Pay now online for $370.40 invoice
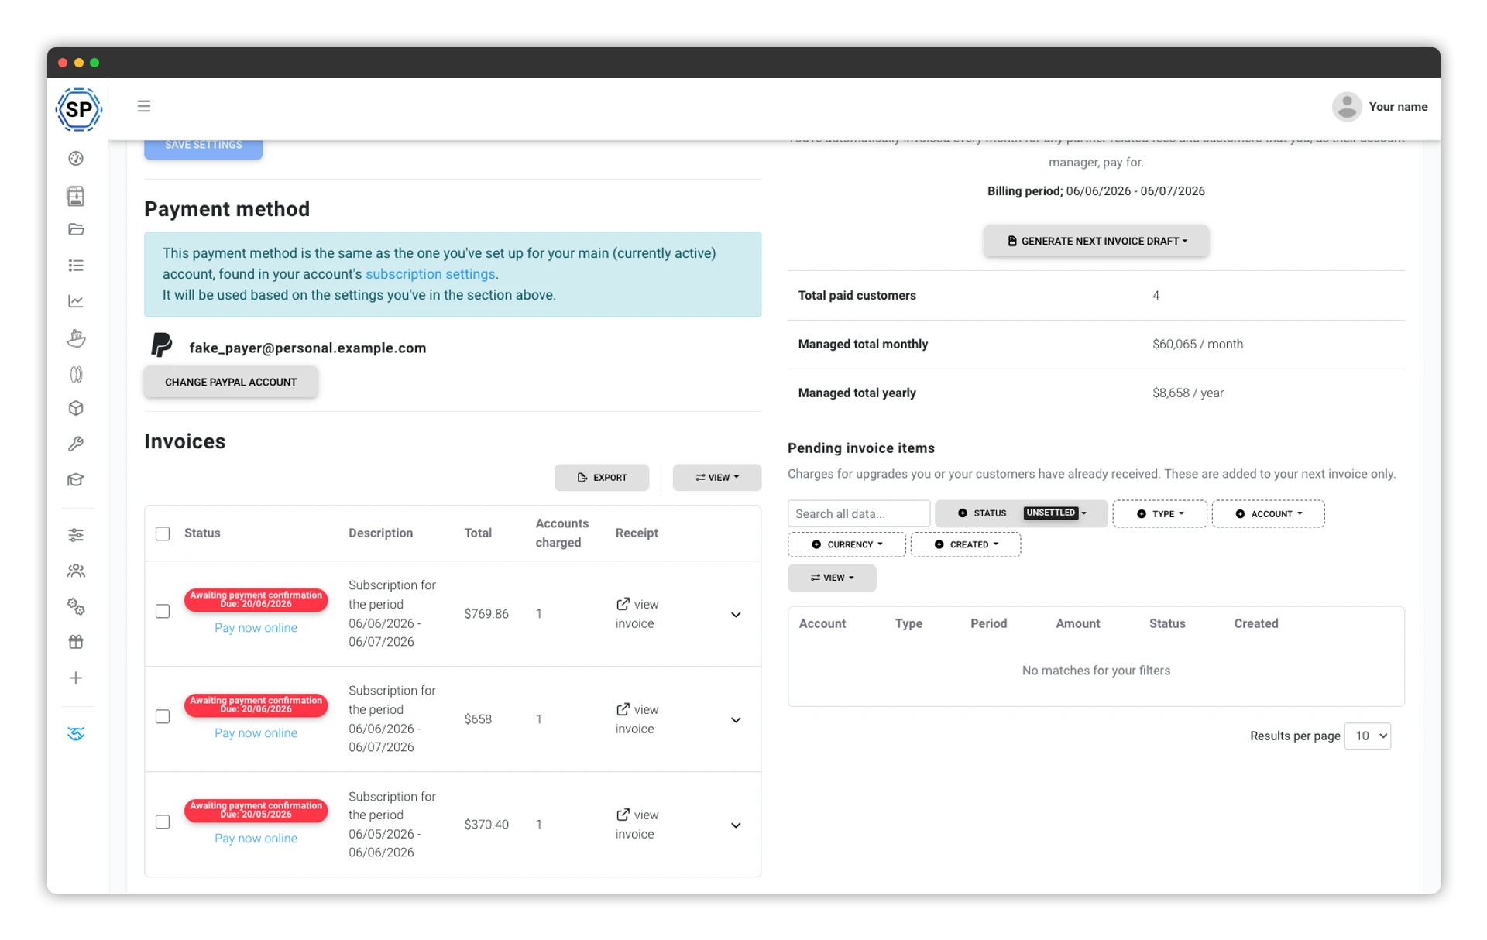This screenshot has width=1487, height=940. (x=256, y=839)
